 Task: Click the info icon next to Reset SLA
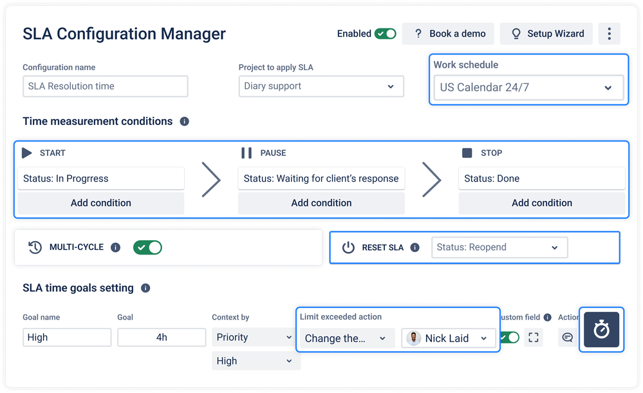pyautogui.click(x=415, y=247)
